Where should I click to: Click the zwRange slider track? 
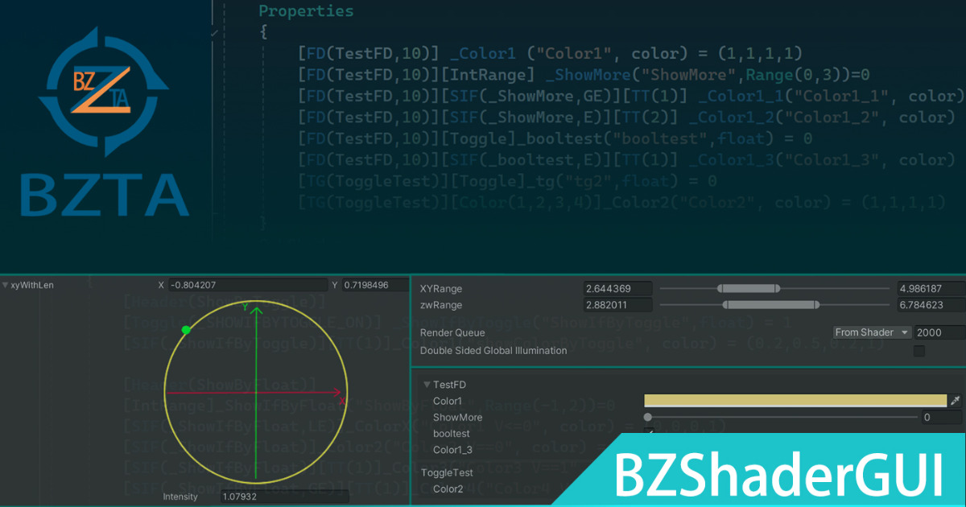click(x=773, y=304)
